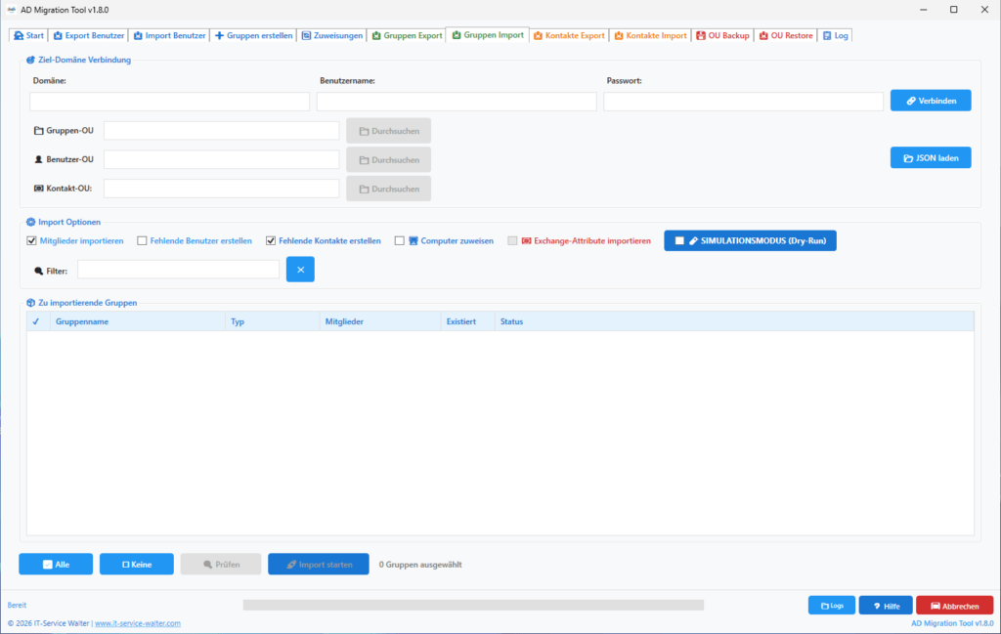The width and height of the screenshot is (1001, 634).
Task: Click the Benutzername input field
Action: coord(457,102)
